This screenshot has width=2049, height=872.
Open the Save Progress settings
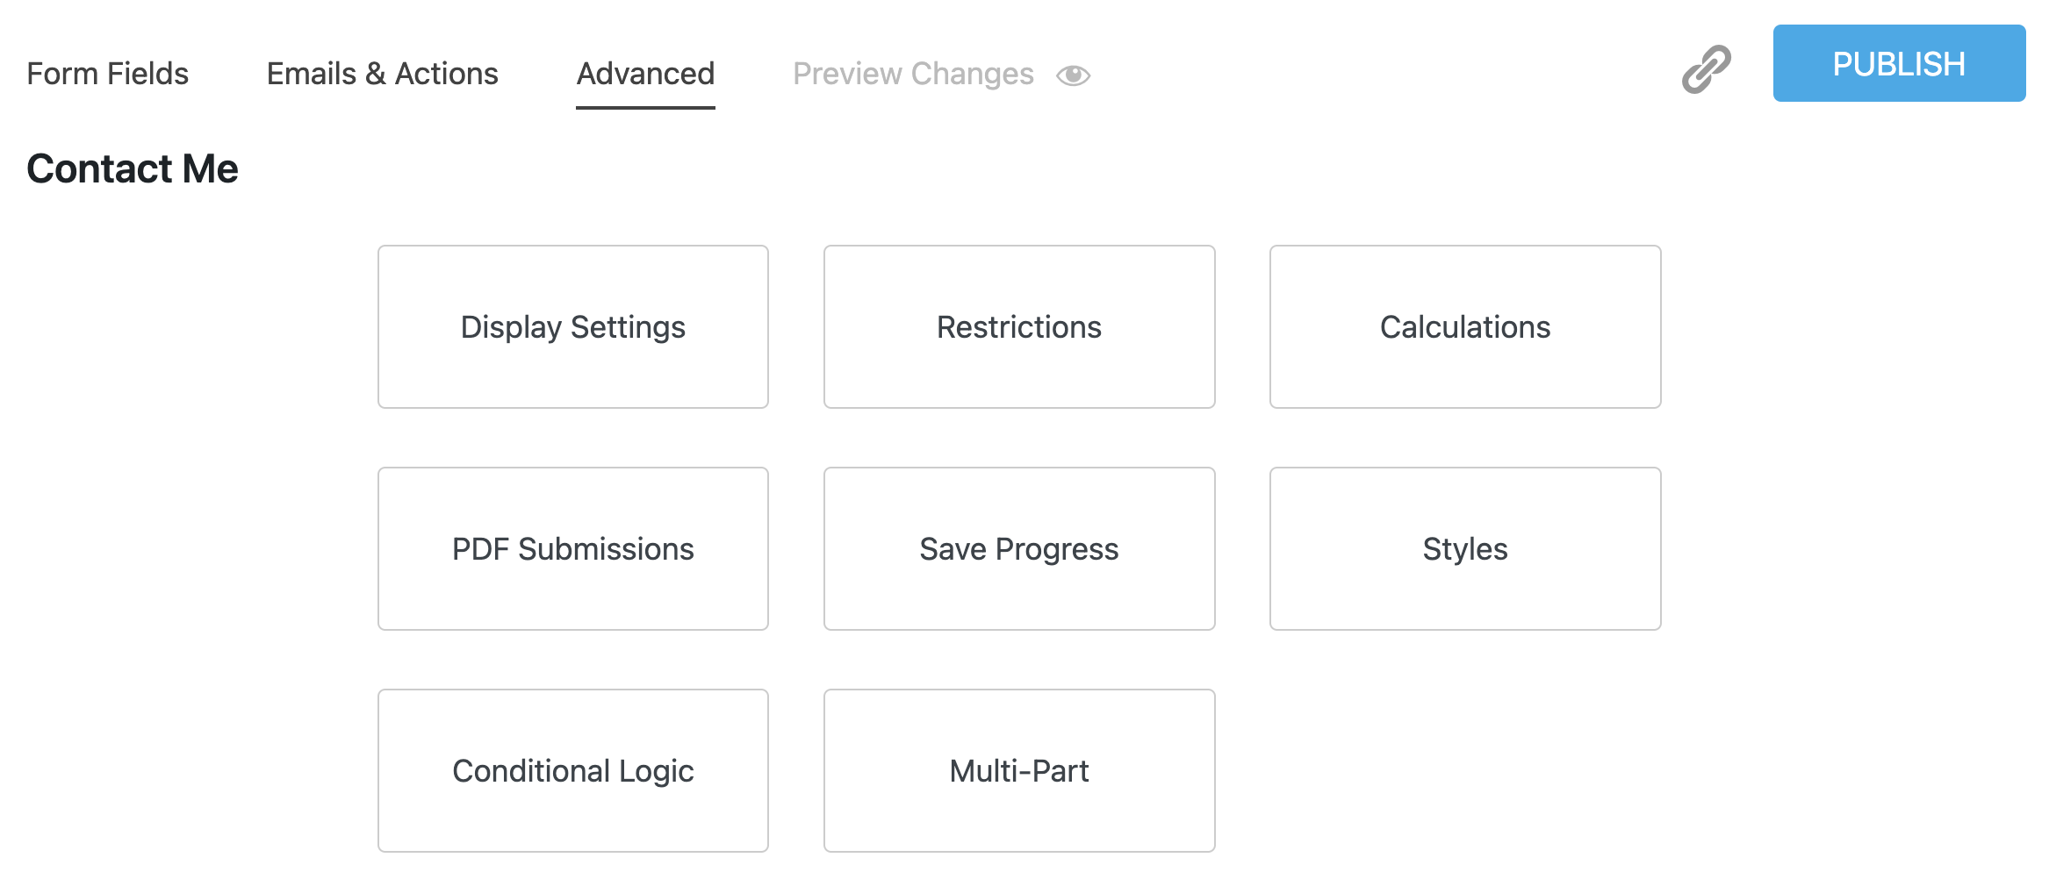point(1018,549)
